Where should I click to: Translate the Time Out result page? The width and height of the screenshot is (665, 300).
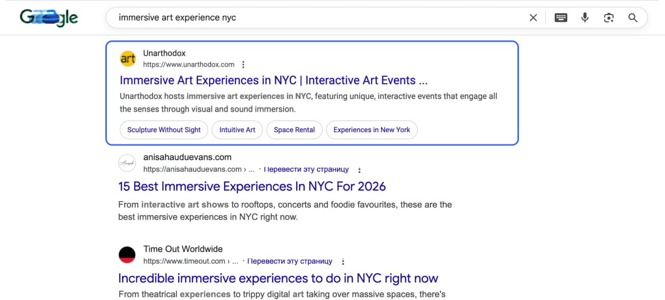290,261
